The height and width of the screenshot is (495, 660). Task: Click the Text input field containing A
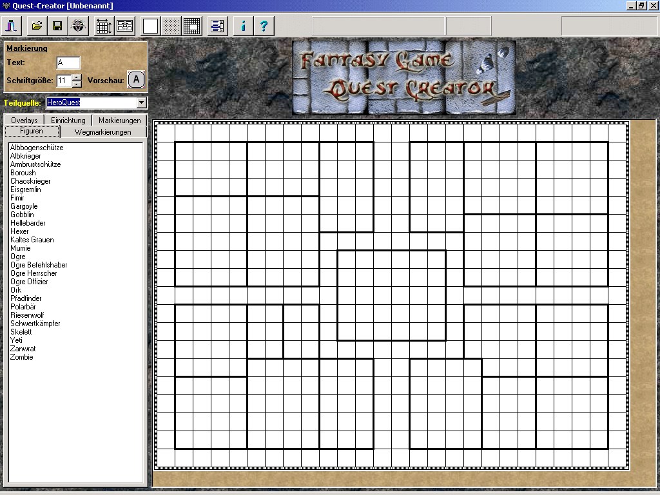(x=68, y=63)
